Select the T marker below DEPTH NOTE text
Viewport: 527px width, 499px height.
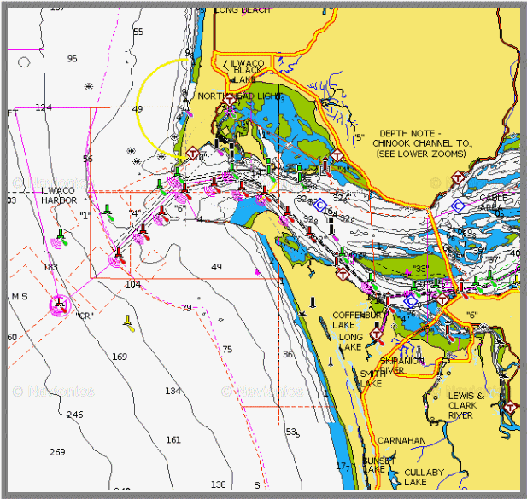(x=458, y=177)
